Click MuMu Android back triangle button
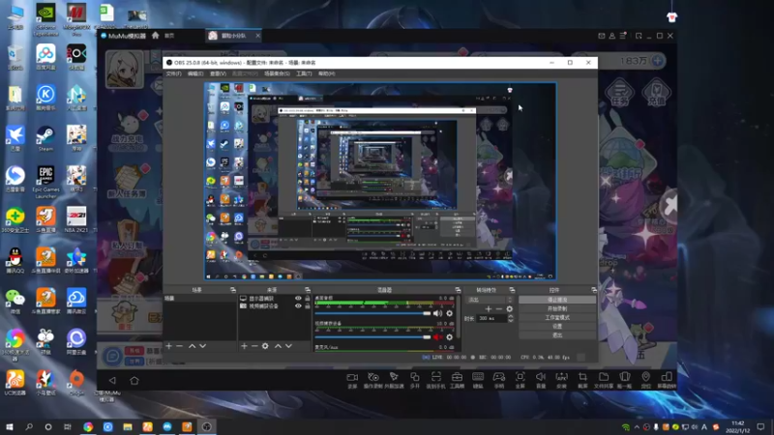774x435 pixels. tap(112, 380)
